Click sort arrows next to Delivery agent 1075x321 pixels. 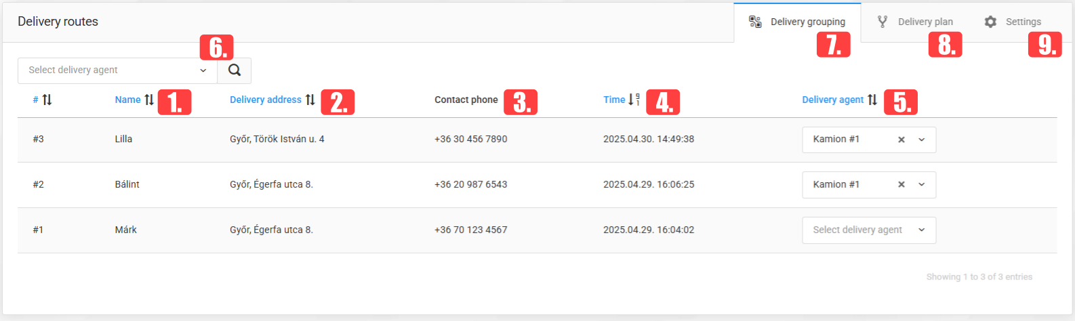click(872, 100)
